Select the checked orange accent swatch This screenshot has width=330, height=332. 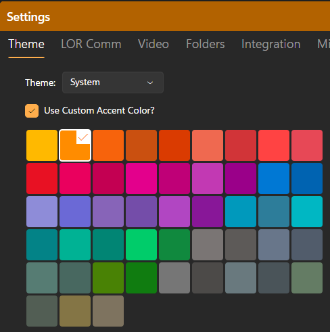click(75, 145)
